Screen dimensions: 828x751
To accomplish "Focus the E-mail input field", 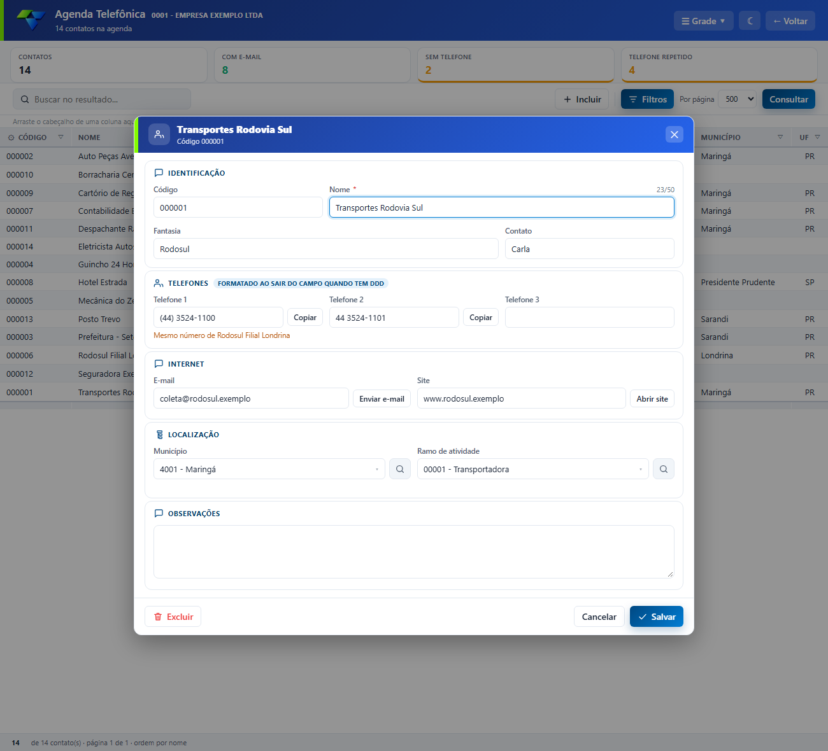I will [x=251, y=398].
